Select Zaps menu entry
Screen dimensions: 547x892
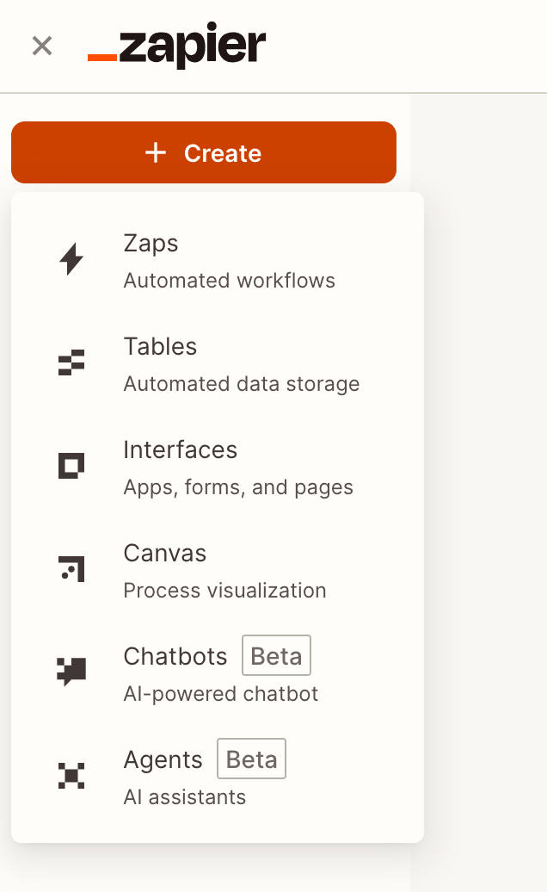coord(151,244)
